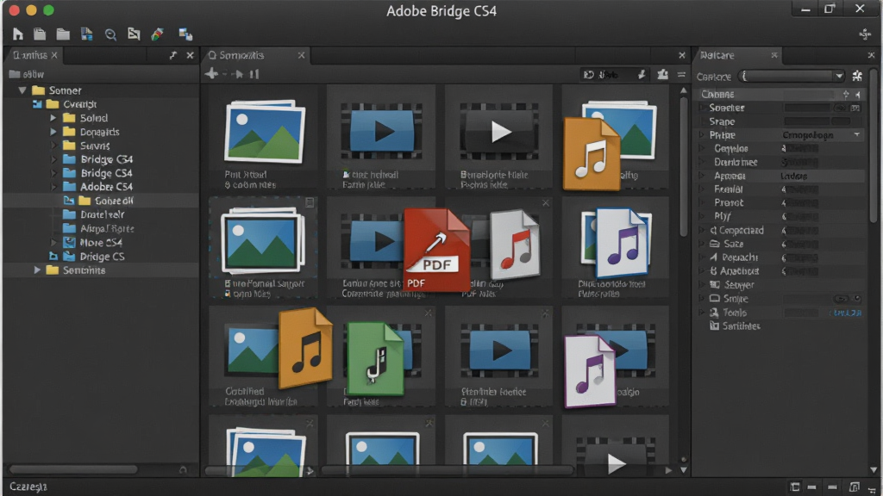
Task: Close the Somantis tab with its X
Action: coord(301,55)
